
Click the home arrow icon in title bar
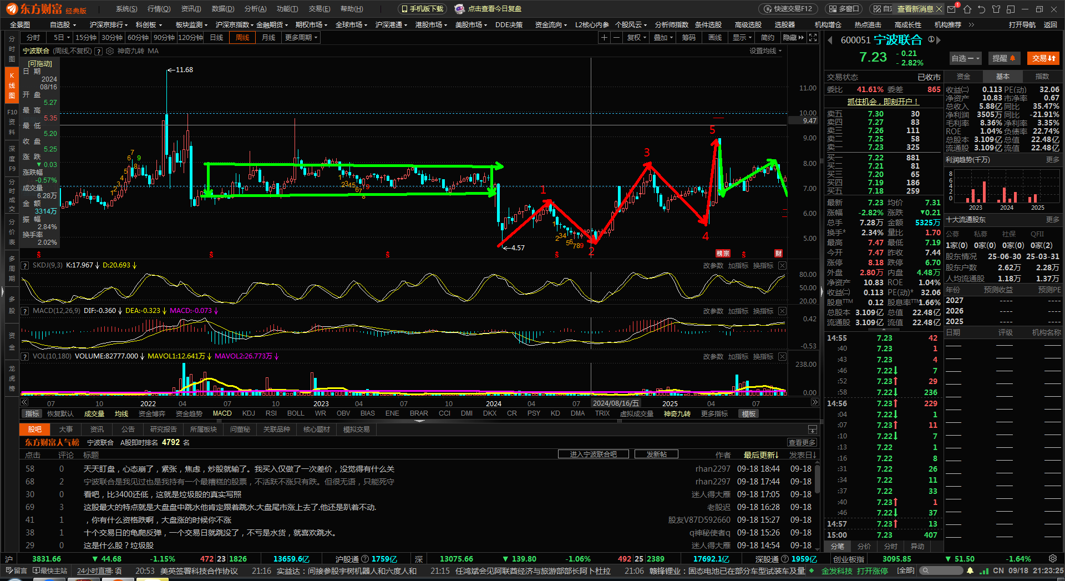pos(967,9)
